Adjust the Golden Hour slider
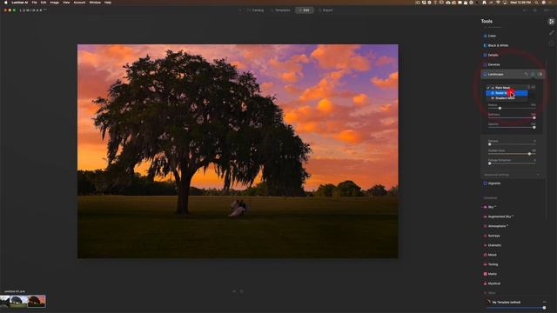 [513, 154]
